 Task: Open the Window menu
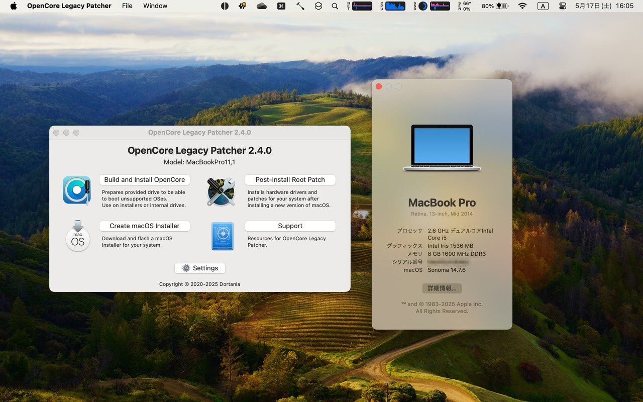click(155, 6)
